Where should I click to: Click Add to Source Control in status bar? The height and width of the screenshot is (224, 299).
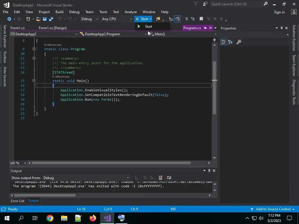pyautogui.click(x=273, y=209)
